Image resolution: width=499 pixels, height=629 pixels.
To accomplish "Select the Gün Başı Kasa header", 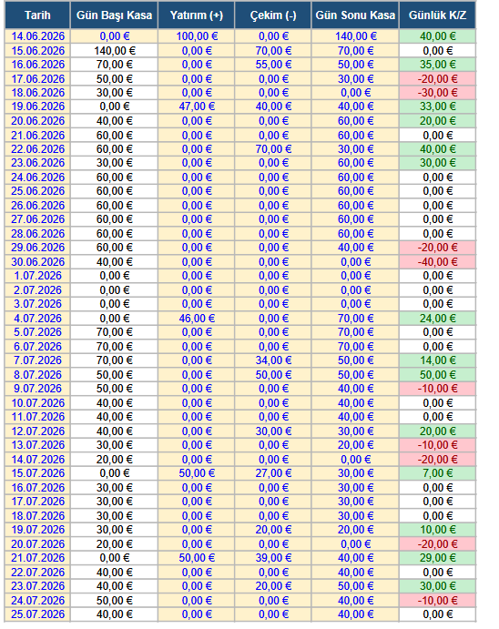I will click(114, 15).
